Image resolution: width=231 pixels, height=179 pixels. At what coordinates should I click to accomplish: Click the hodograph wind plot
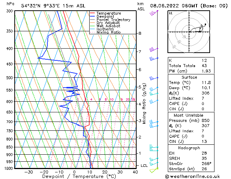point(189,32)
